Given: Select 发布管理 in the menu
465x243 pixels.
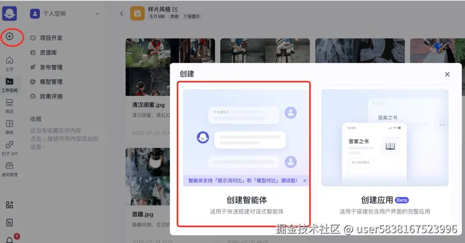Looking at the screenshot, I should (47, 67).
